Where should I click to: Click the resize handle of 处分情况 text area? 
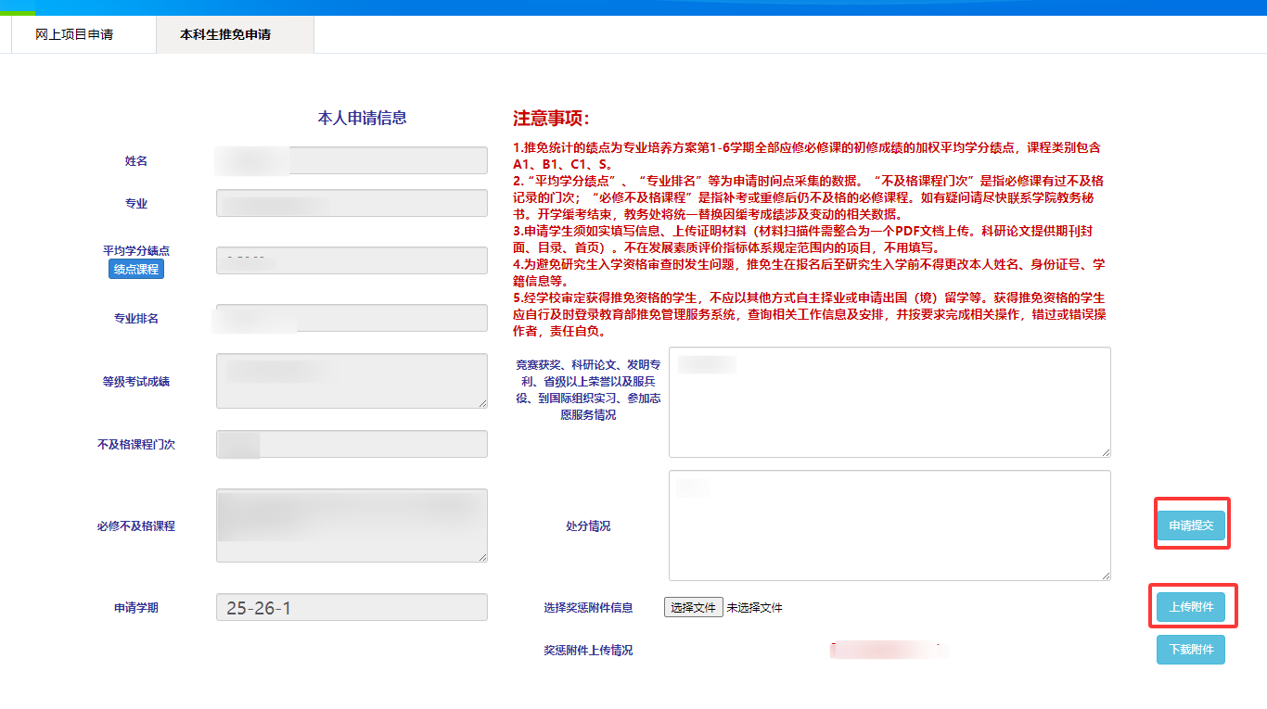point(1105,576)
